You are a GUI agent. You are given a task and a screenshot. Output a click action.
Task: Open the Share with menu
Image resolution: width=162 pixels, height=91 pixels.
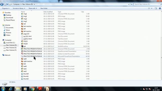(x=33, y=8)
